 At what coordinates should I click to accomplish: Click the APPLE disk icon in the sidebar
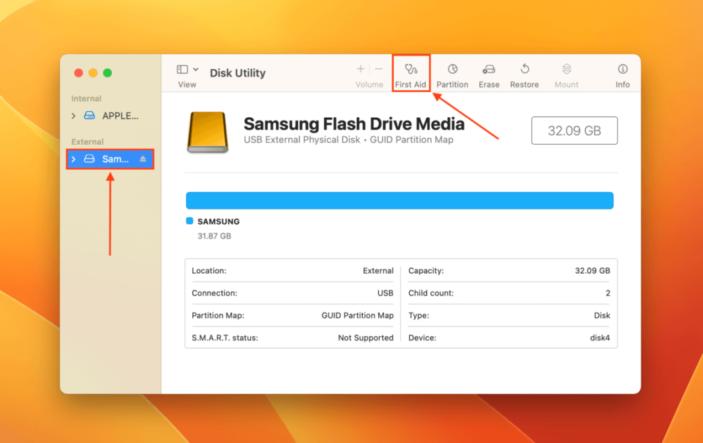(x=89, y=115)
